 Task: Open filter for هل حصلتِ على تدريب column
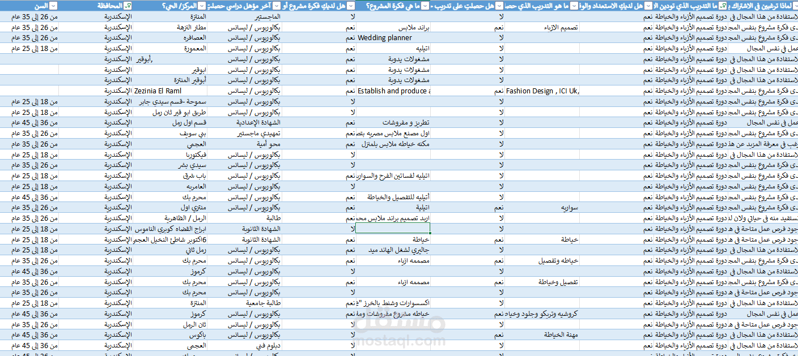(499, 5)
